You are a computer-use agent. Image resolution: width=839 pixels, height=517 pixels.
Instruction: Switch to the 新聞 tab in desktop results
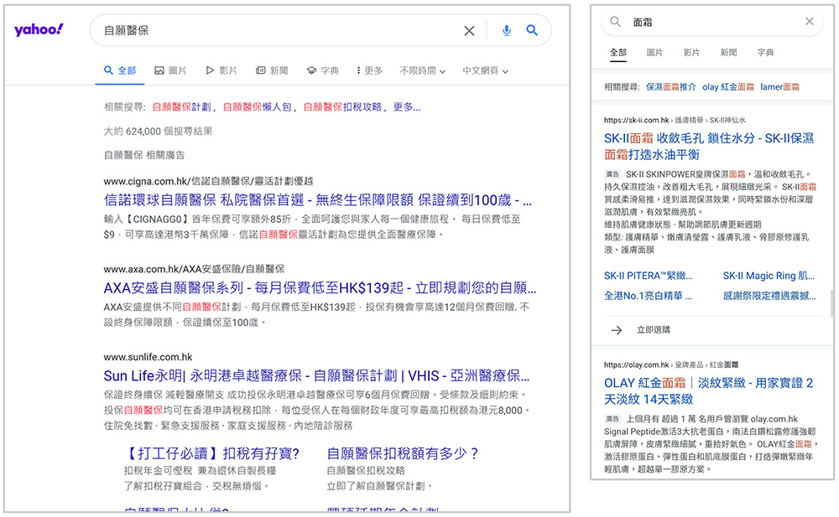pyautogui.click(x=272, y=70)
